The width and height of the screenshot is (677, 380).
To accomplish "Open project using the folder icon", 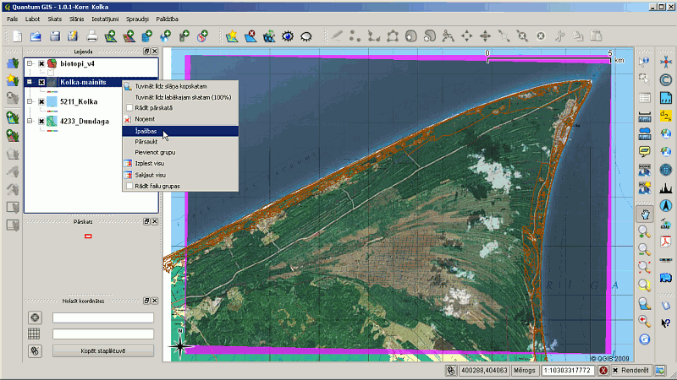I will (36, 36).
